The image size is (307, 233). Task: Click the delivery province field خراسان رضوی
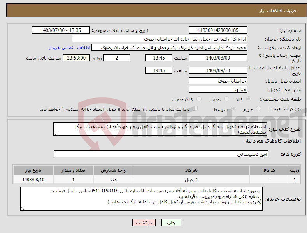[218, 81]
